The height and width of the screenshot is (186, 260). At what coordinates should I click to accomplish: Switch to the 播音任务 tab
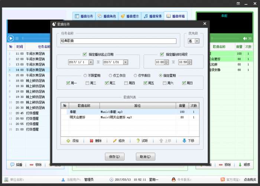point(84,16)
